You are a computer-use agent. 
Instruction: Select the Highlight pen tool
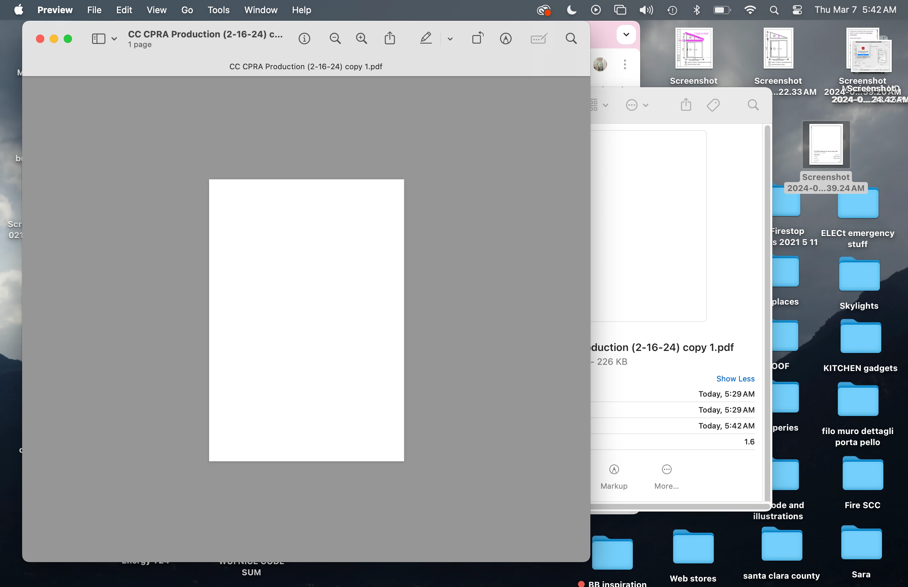426,38
